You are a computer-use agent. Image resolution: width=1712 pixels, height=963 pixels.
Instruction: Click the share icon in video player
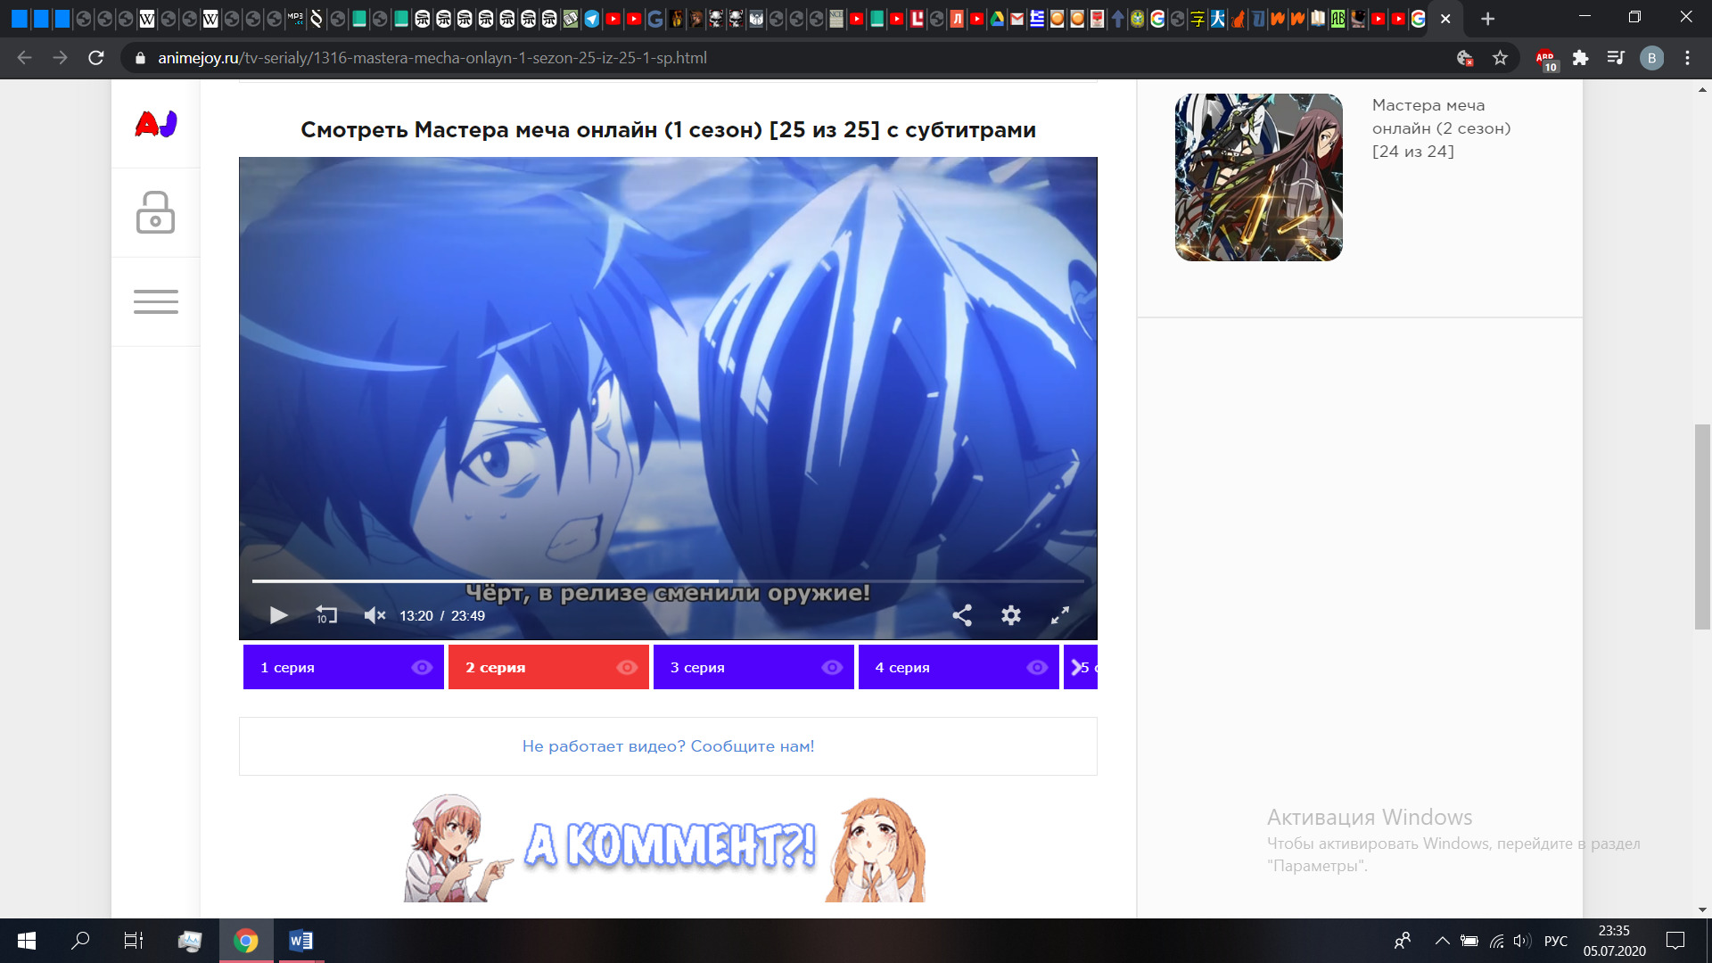click(962, 615)
